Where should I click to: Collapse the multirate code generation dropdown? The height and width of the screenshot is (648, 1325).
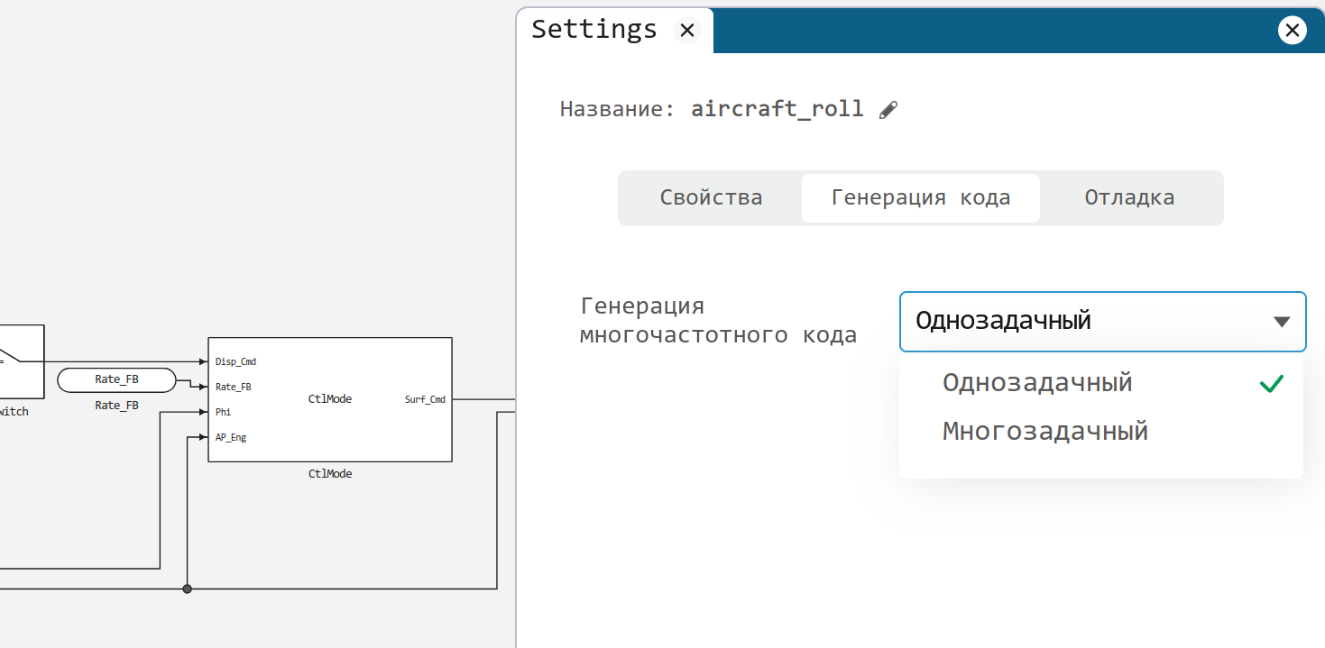click(1102, 321)
